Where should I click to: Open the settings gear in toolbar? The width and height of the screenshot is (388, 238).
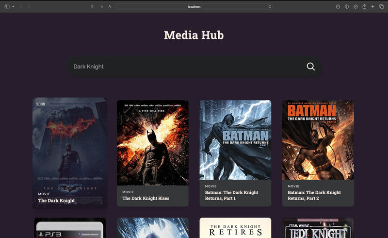[x=356, y=6]
